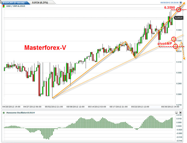Click the 05/08/2012 12:00 date label
This screenshot has height=143, width=187.
click(x=76, y=107)
